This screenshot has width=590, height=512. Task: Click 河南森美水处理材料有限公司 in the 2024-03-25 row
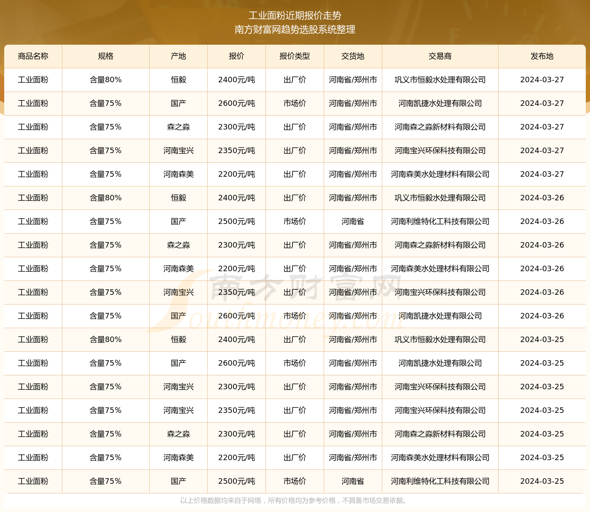440,458
